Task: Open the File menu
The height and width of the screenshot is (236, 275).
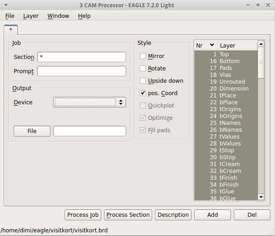Action: pos(10,16)
